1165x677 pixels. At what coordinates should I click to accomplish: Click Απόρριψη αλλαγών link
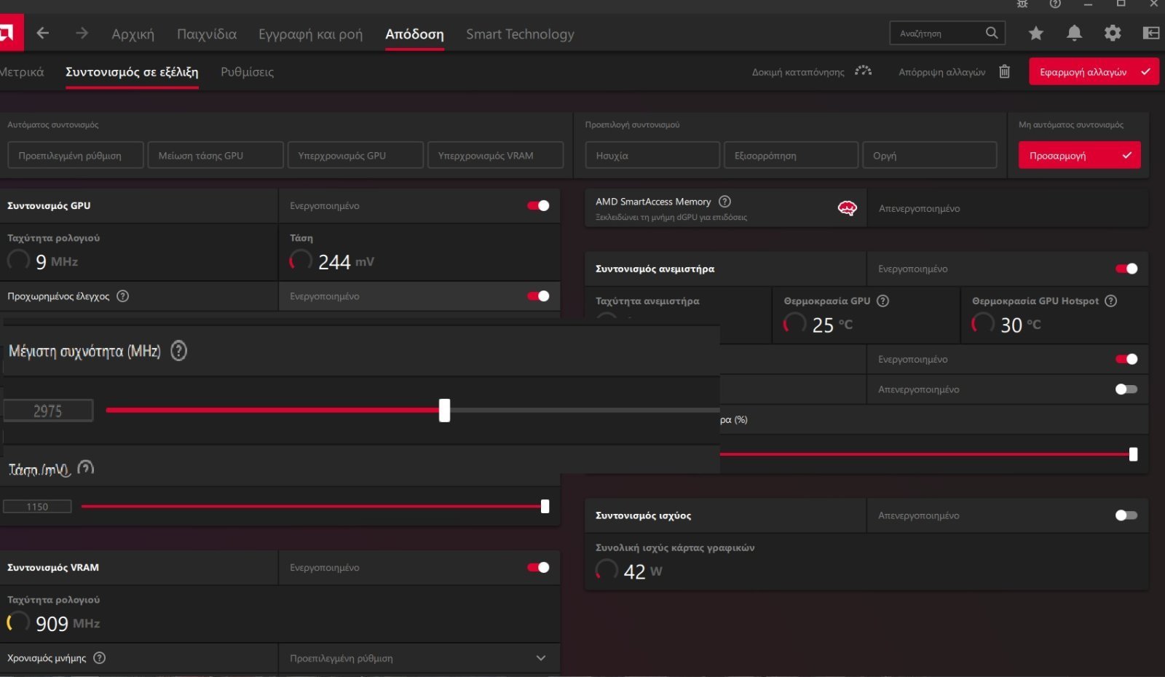click(941, 72)
